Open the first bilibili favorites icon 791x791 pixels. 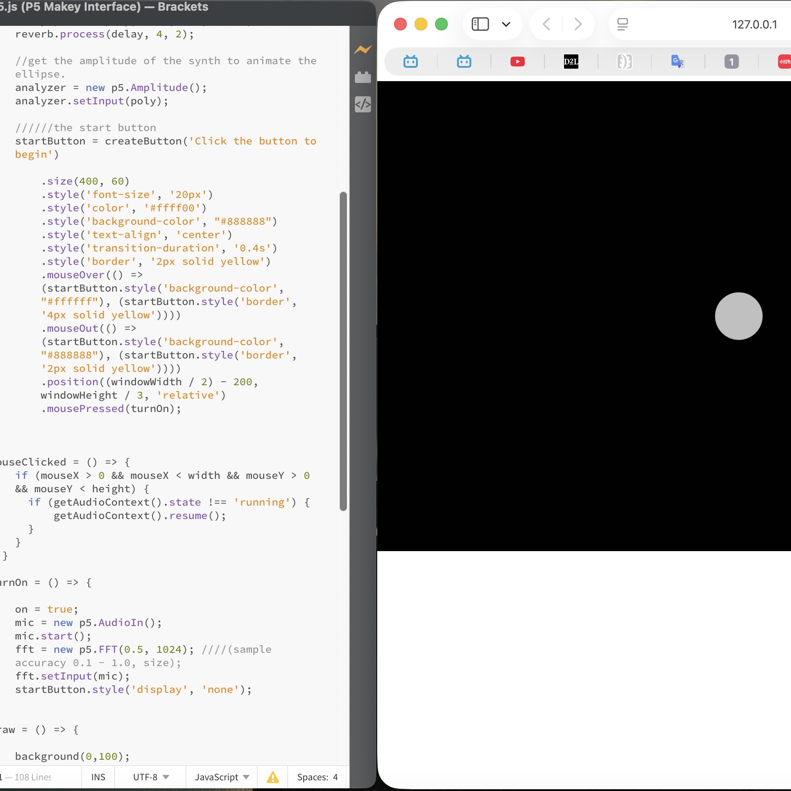click(x=411, y=62)
